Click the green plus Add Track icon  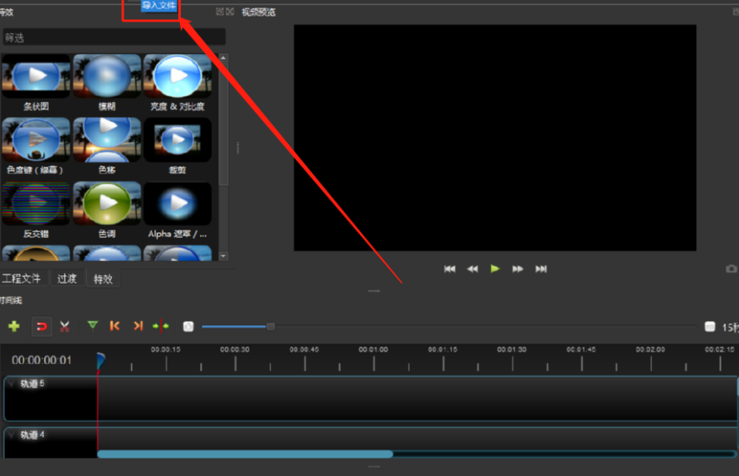point(14,326)
